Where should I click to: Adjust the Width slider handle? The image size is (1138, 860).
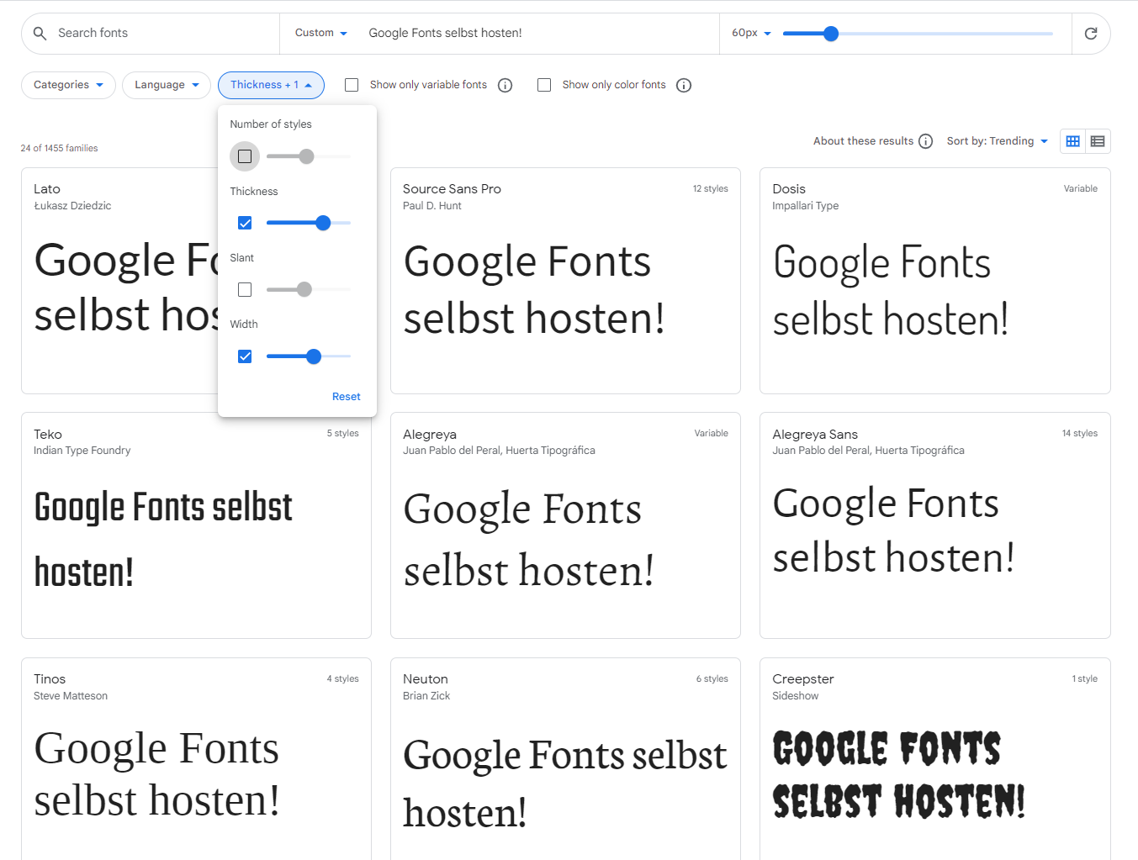click(x=314, y=356)
